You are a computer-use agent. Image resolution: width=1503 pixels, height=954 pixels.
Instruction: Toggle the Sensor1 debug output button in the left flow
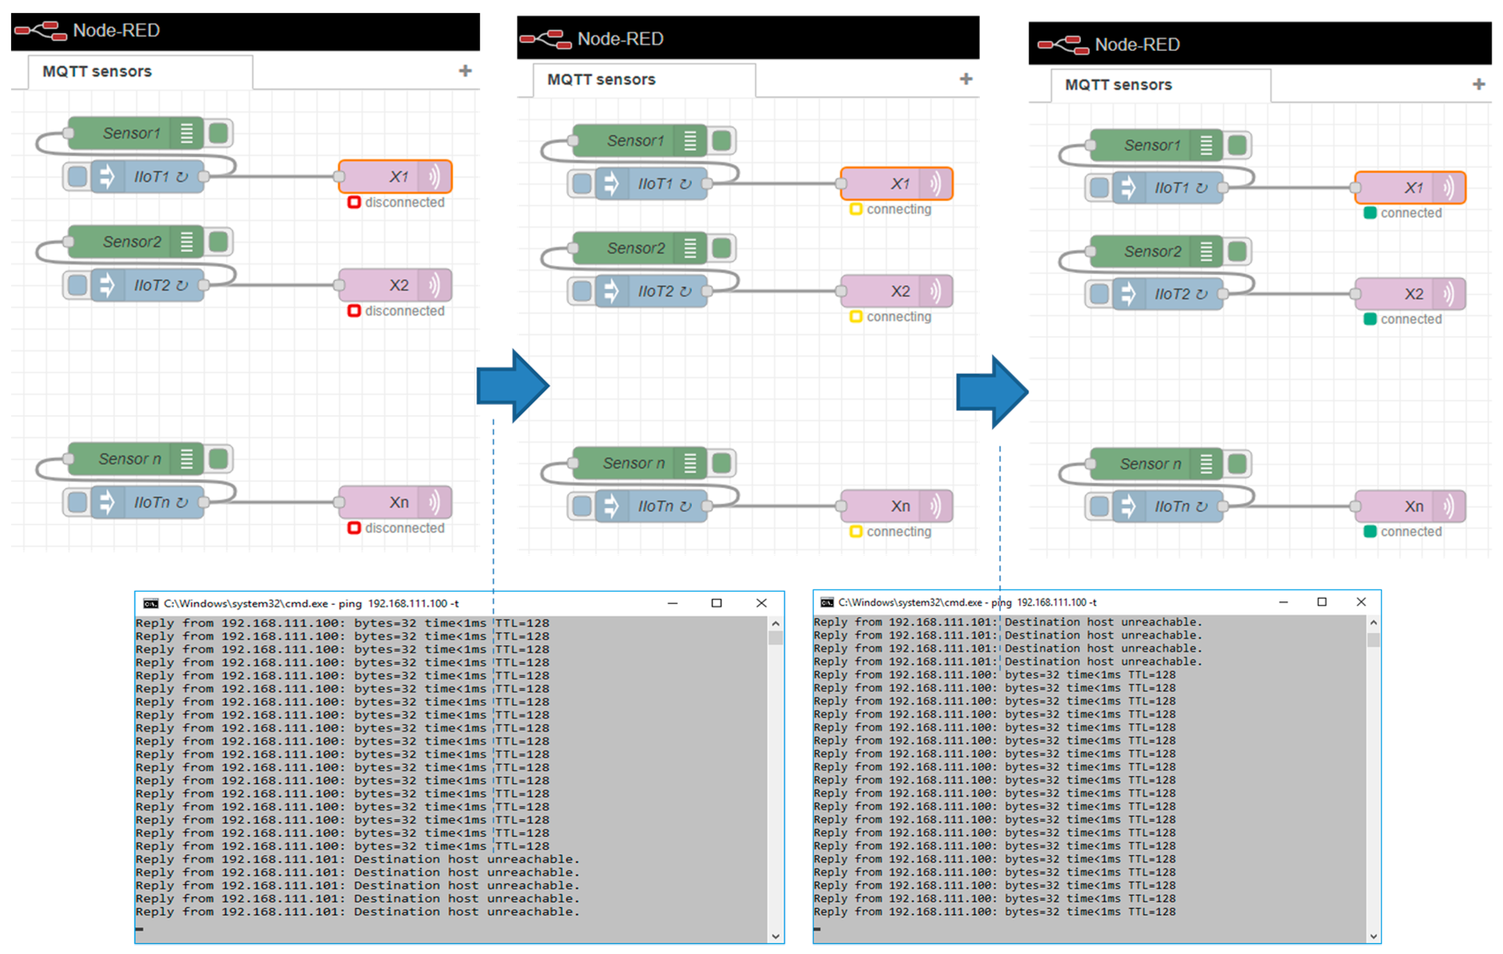tap(219, 133)
